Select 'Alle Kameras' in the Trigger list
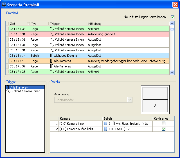Image resolution: width=180 pixels, height=158 pixels. tap(19, 87)
